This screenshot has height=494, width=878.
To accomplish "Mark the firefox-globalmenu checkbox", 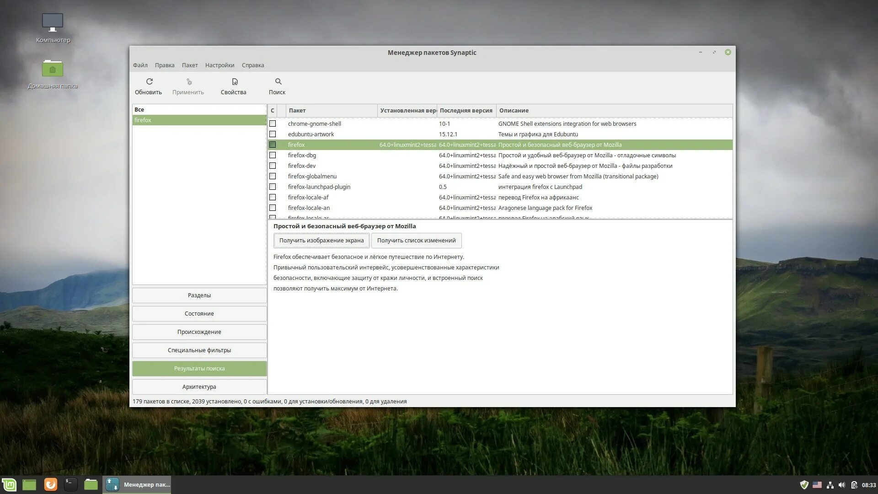I will point(273,176).
